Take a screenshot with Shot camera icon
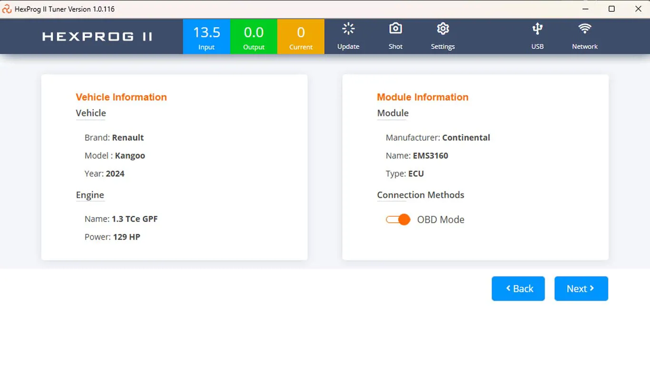 (x=395, y=29)
